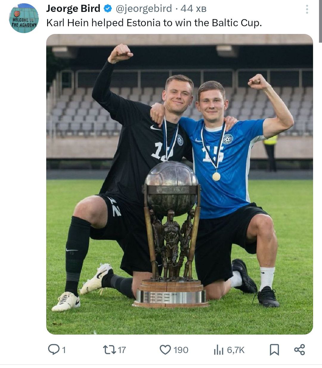Bookmark this tweet
Image resolution: width=322 pixels, height=368 pixels.
pos(274,350)
